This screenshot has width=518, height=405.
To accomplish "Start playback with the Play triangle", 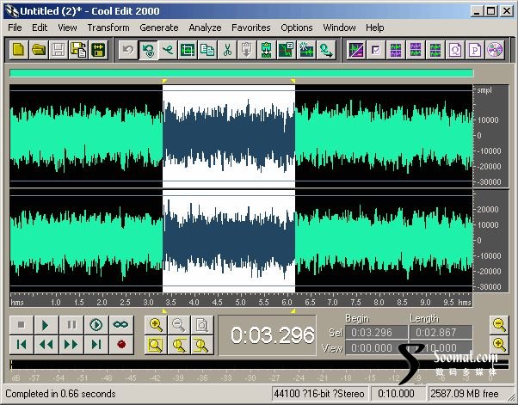I will point(46,325).
